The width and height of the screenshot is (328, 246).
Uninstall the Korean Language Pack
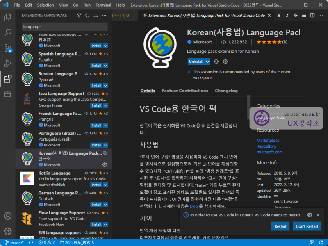(x=196, y=61)
